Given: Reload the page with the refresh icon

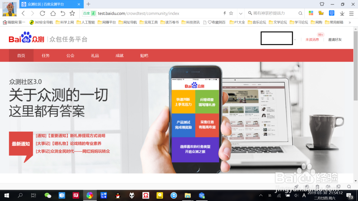Looking at the screenshot, I should click(x=43, y=14).
